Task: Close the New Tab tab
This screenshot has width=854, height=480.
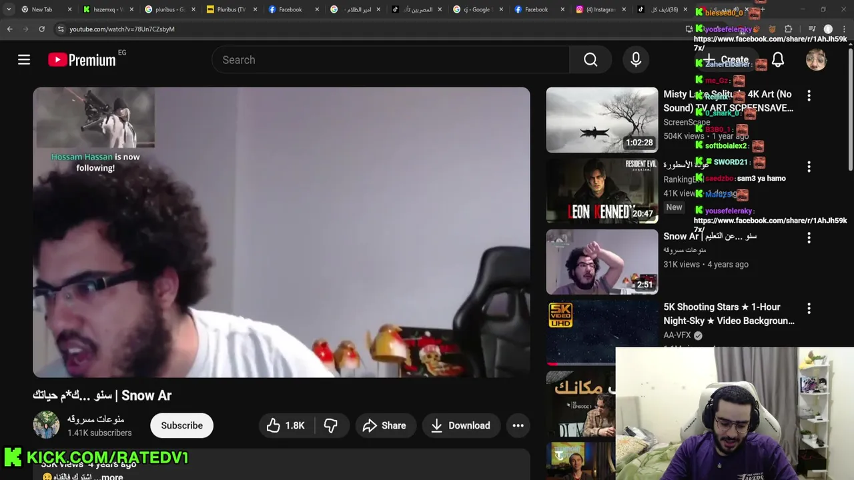Action: pyautogui.click(x=69, y=9)
